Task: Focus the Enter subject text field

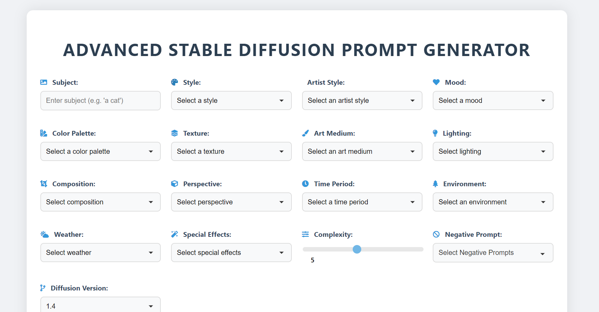Action: 101,100
